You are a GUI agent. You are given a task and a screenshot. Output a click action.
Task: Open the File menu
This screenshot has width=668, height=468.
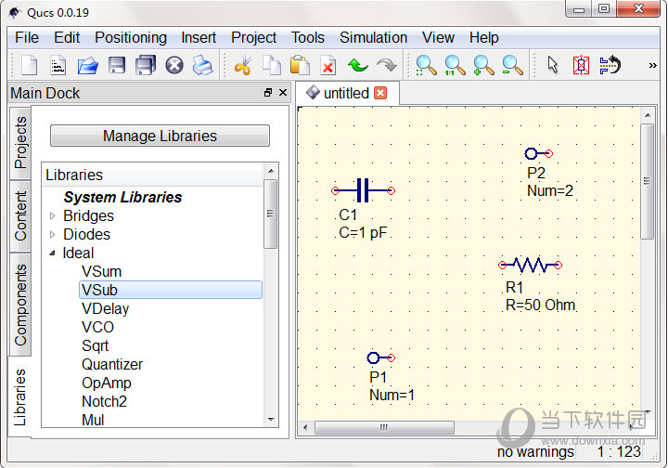[x=27, y=37]
